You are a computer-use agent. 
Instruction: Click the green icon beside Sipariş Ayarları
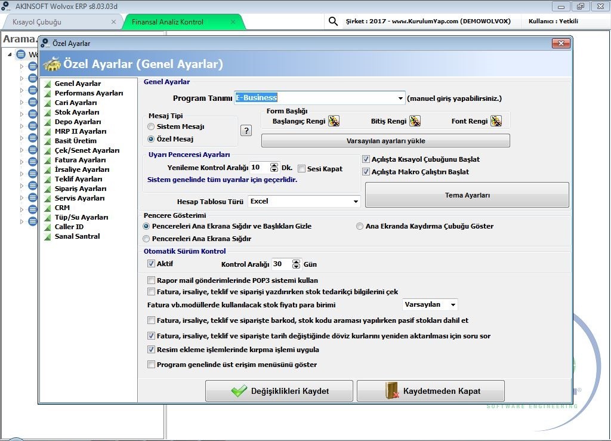(x=48, y=189)
